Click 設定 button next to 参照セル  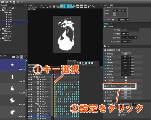[126, 54]
